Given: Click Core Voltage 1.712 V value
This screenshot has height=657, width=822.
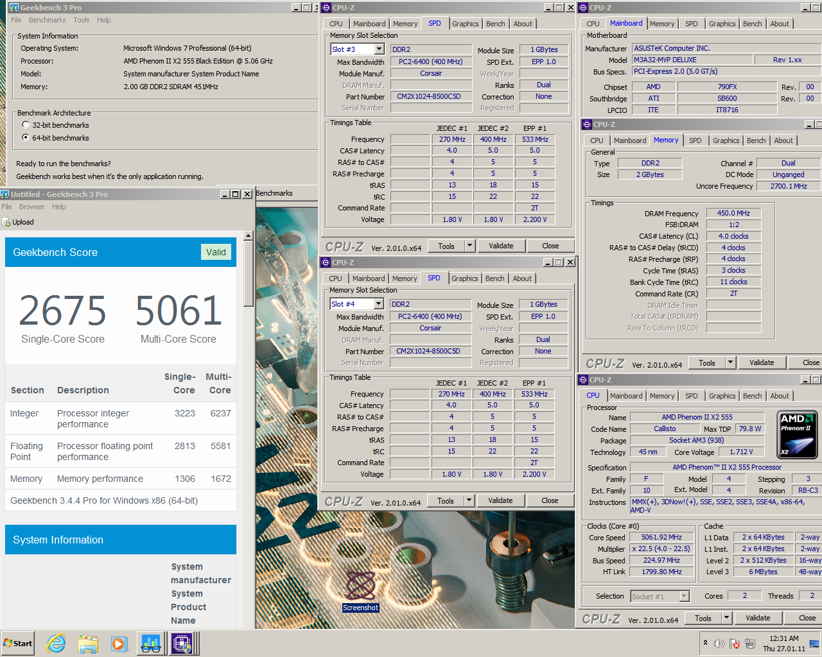Looking at the screenshot, I should (x=741, y=452).
